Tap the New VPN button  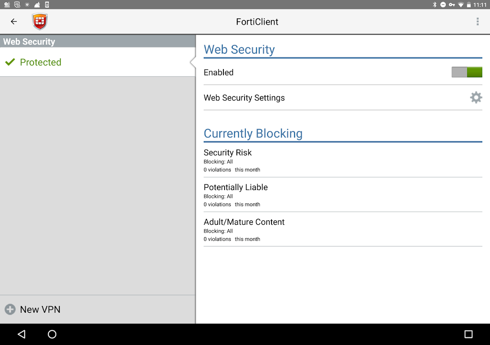coord(40,309)
